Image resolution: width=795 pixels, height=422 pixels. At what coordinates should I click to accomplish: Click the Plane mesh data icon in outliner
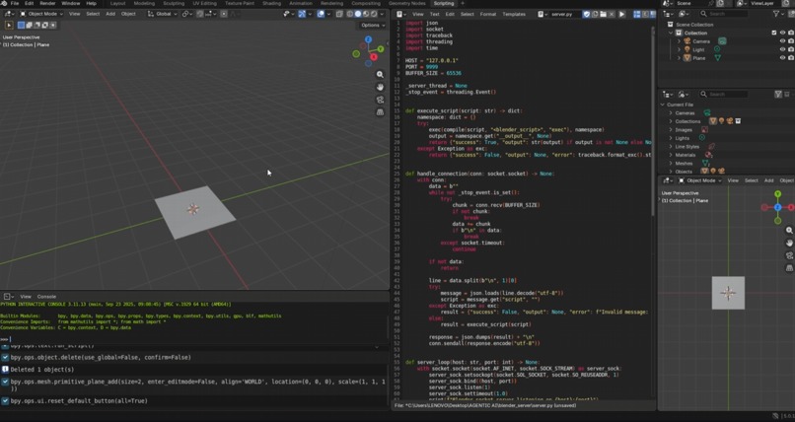[x=718, y=58]
